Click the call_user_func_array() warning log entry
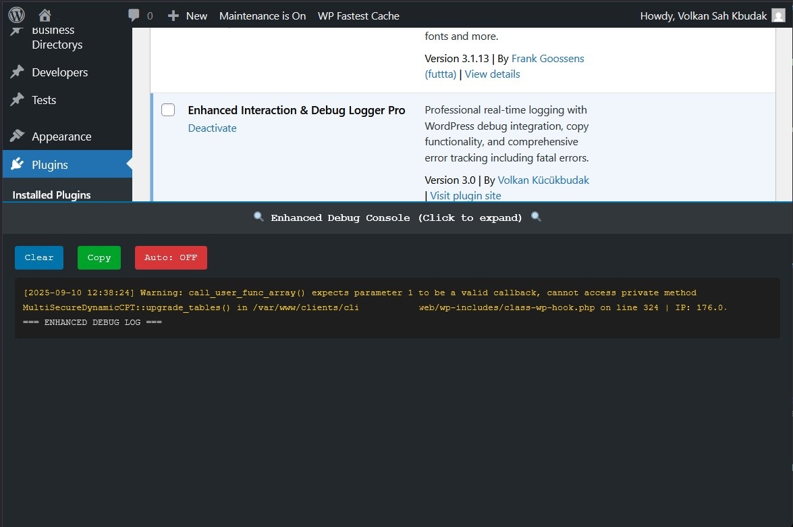Viewport: 793px width, 527px height. coord(375,300)
